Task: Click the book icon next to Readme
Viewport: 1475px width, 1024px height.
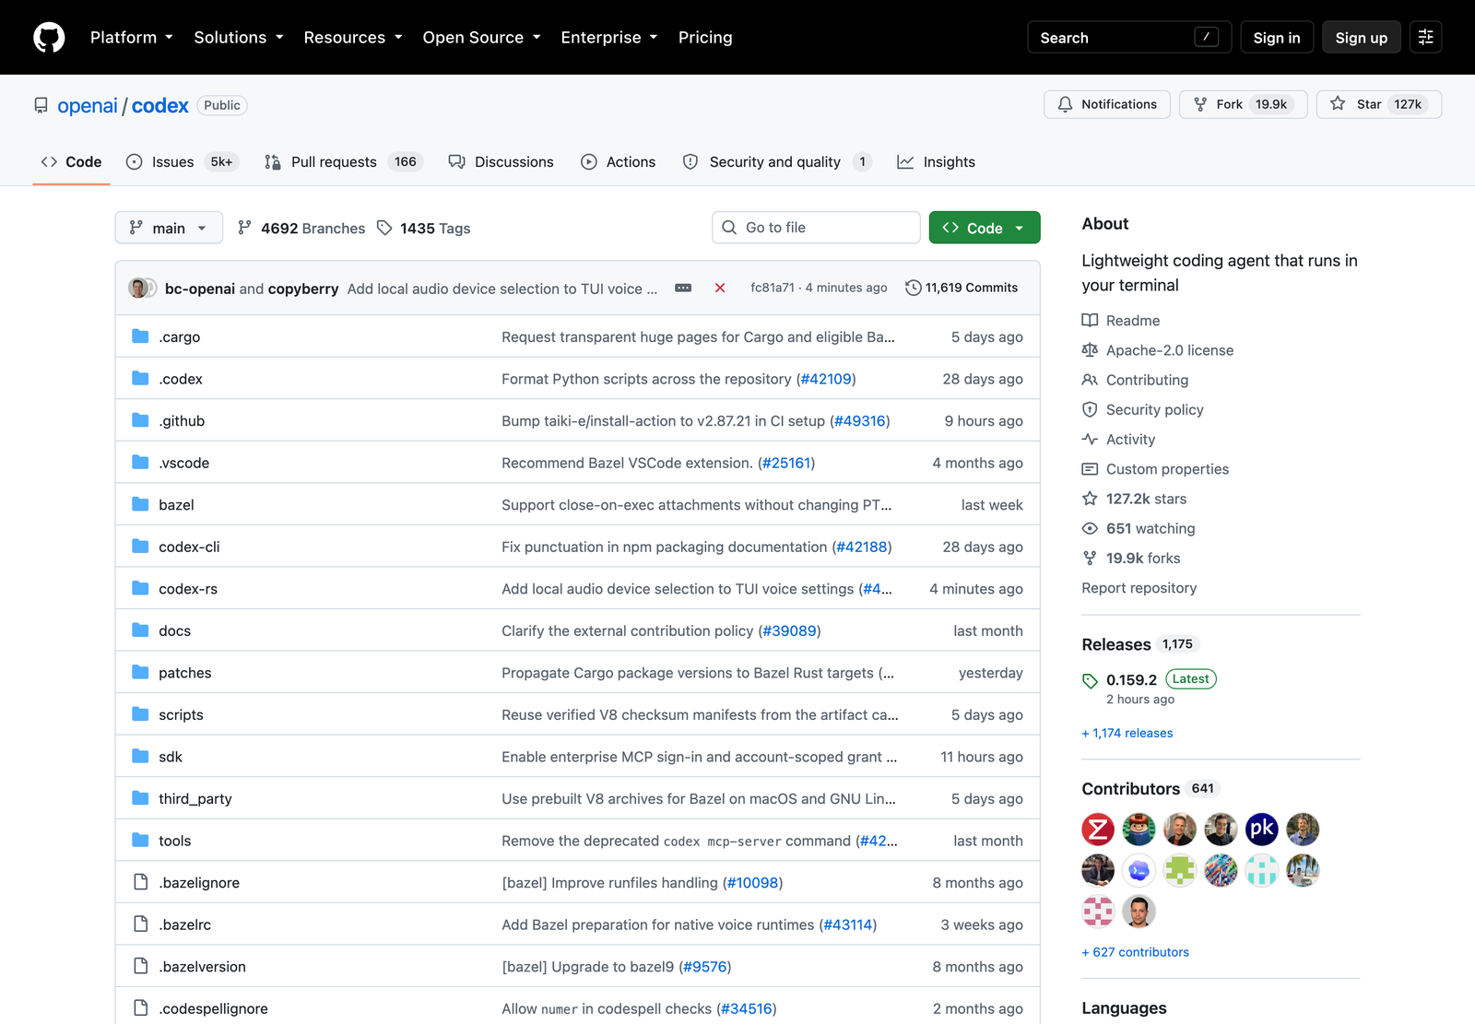Action: (1090, 321)
